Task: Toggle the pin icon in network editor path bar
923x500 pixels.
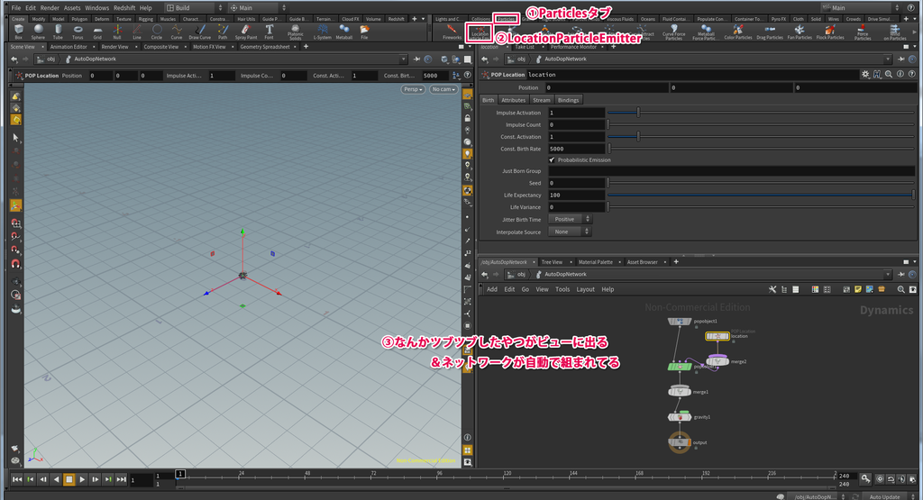Action: point(900,274)
